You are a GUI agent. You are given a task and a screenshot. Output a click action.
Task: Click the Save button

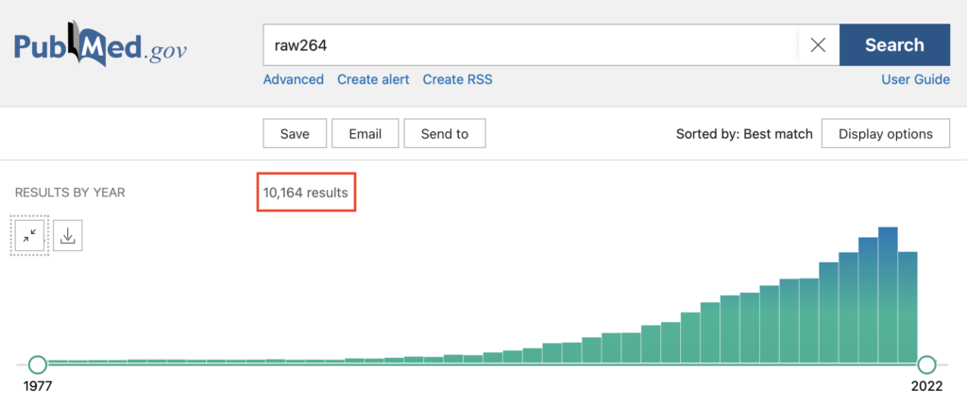(x=295, y=134)
